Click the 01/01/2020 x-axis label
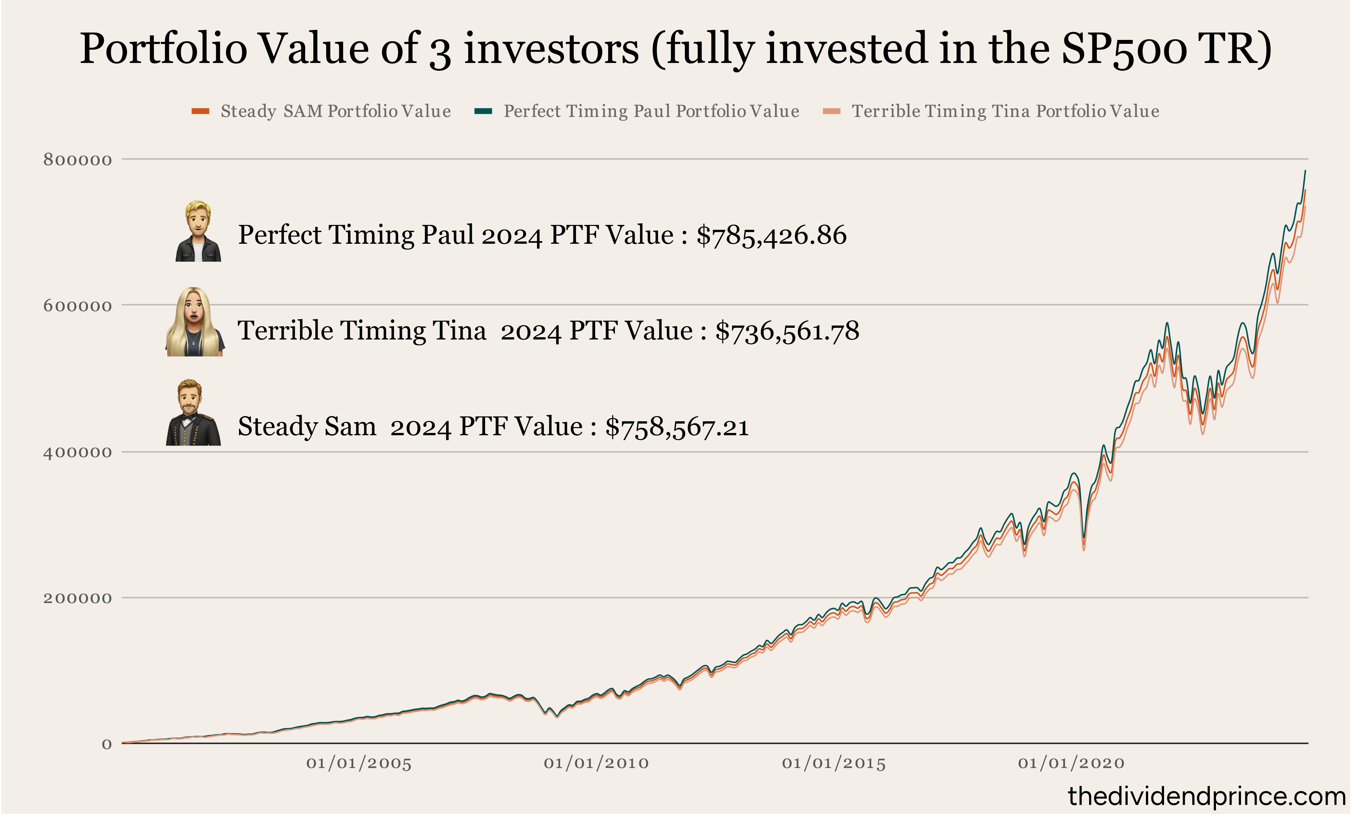This screenshot has width=1353, height=814. 1071,763
